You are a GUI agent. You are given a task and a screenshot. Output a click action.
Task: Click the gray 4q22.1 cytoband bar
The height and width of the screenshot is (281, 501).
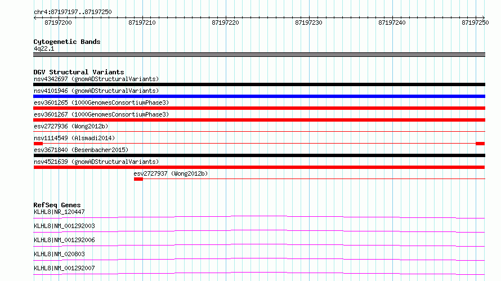click(259, 55)
